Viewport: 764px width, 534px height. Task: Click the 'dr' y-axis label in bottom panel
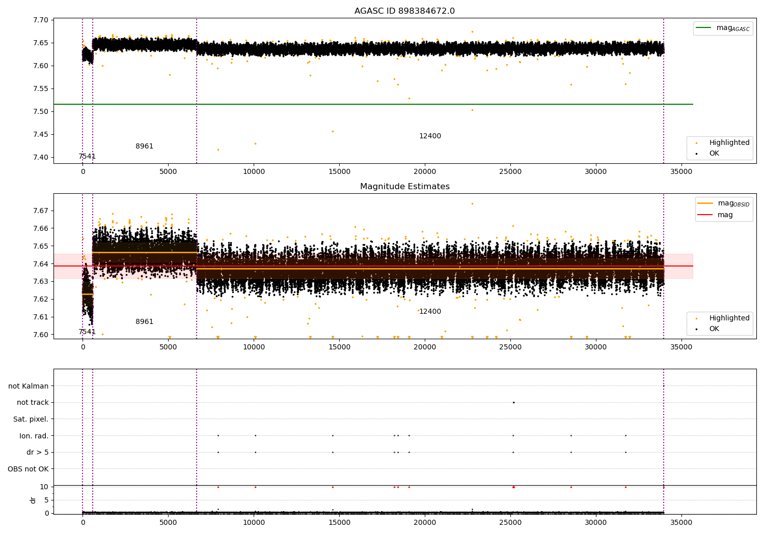click(x=33, y=500)
